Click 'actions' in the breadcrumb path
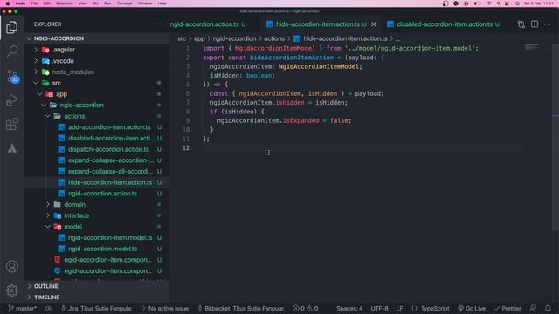This screenshot has width=559, height=314. coord(274,38)
